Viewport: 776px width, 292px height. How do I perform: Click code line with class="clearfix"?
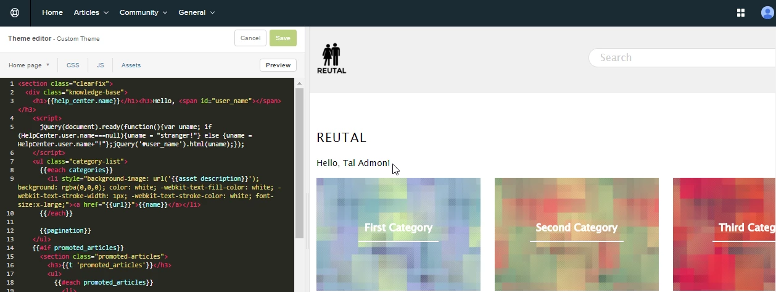[x=65, y=83]
